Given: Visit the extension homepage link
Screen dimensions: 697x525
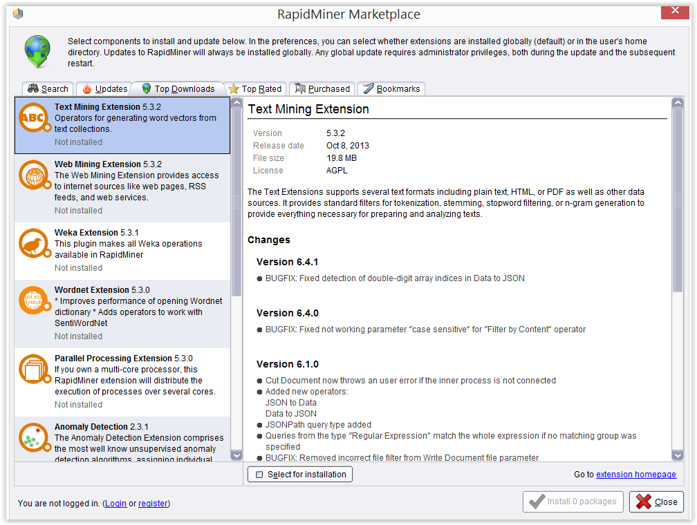Looking at the screenshot, I should [x=636, y=475].
